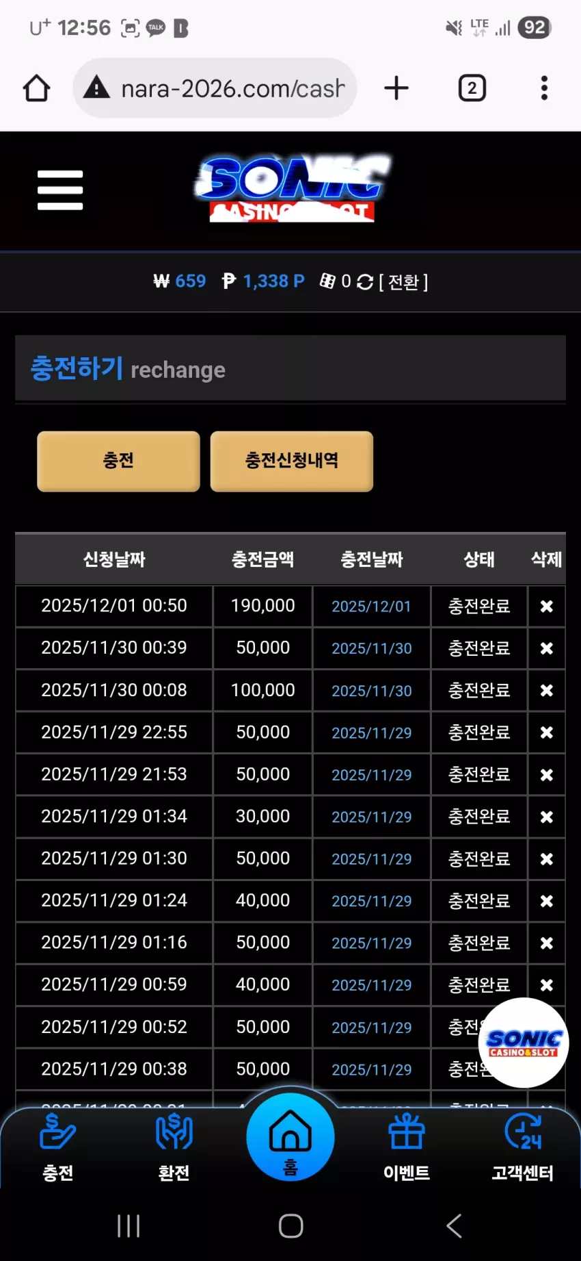The image size is (581, 1261).
Task: Open 이벤트 gift icon
Action: [407, 1148]
